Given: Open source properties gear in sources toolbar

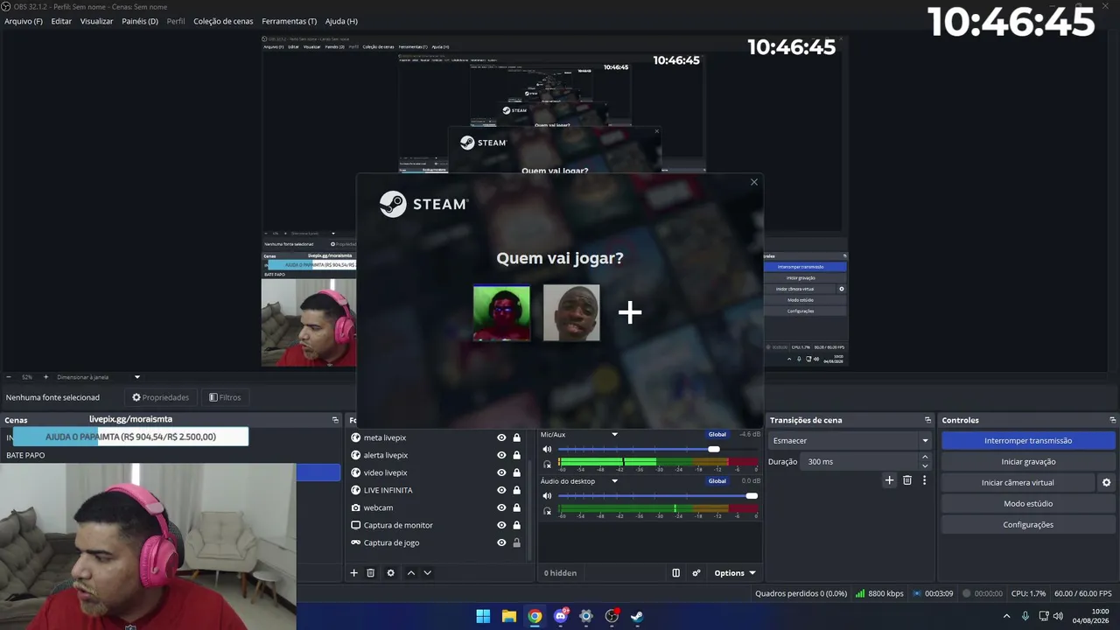Looking at the screenshot, I should click(390, 573).
